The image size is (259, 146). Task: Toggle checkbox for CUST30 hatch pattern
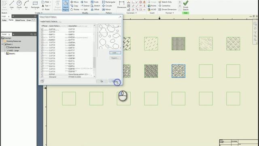coord(42,58)
